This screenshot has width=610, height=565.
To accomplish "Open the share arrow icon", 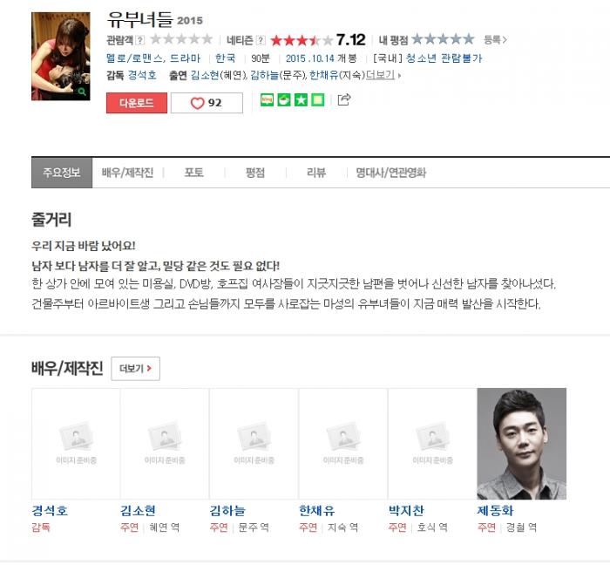I will point(344,99).
